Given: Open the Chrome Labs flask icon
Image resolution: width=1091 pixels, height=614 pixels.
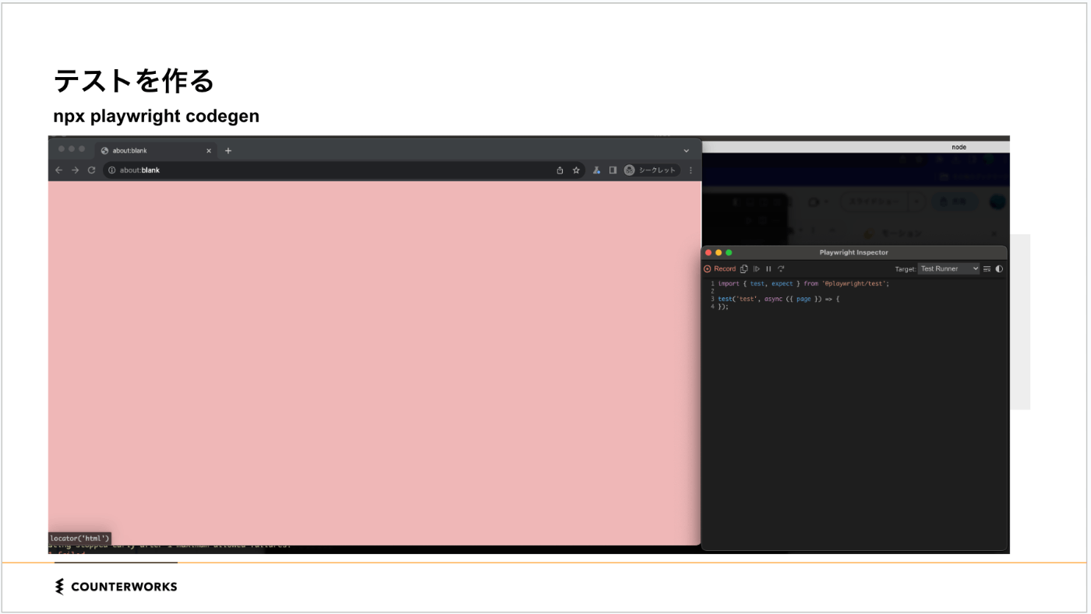Looking at the screenshot, I should (596, 170).
